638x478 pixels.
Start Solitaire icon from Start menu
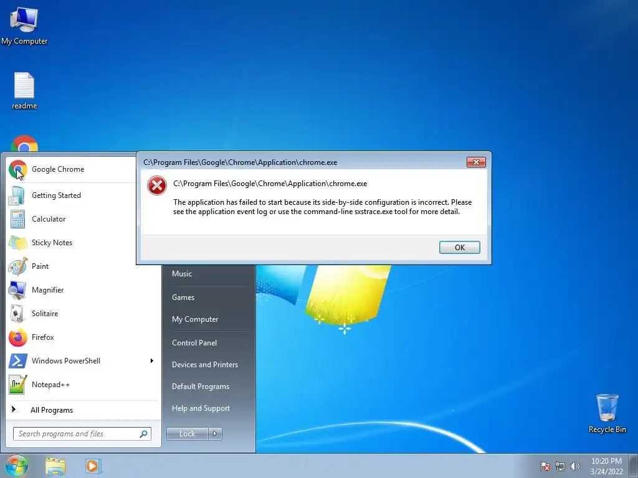click(17, 314)
